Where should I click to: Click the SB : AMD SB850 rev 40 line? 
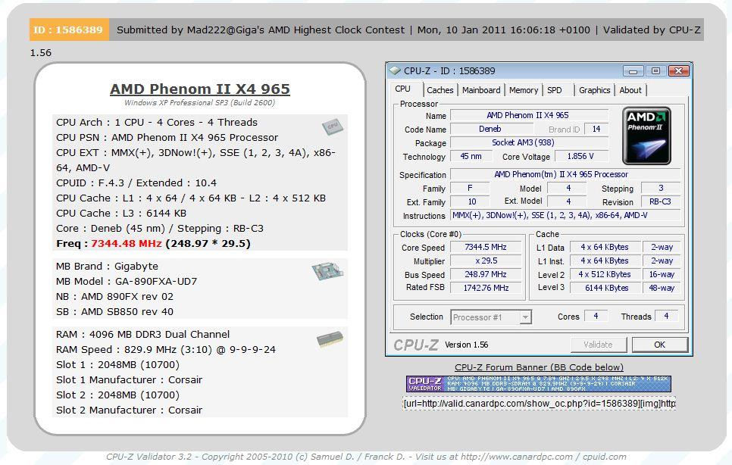coord(114,311)
